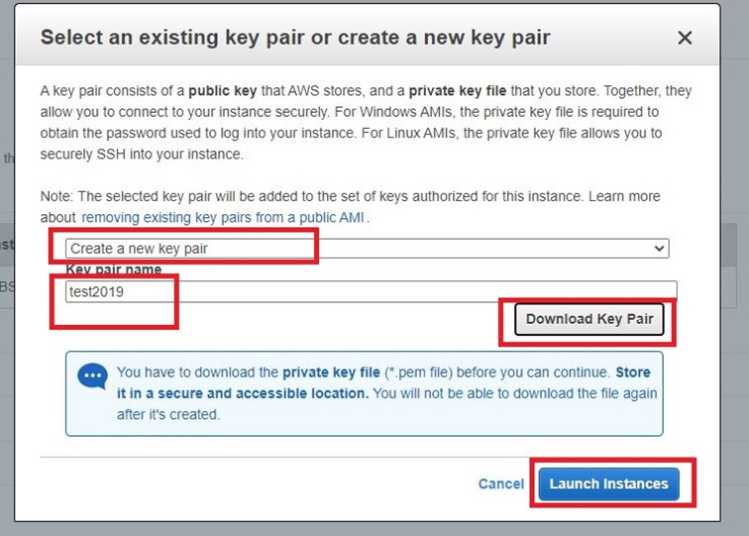Click "Learn more" text in the note
The width and height of the screenshot is (749, 536).
(x=624, y=196)
